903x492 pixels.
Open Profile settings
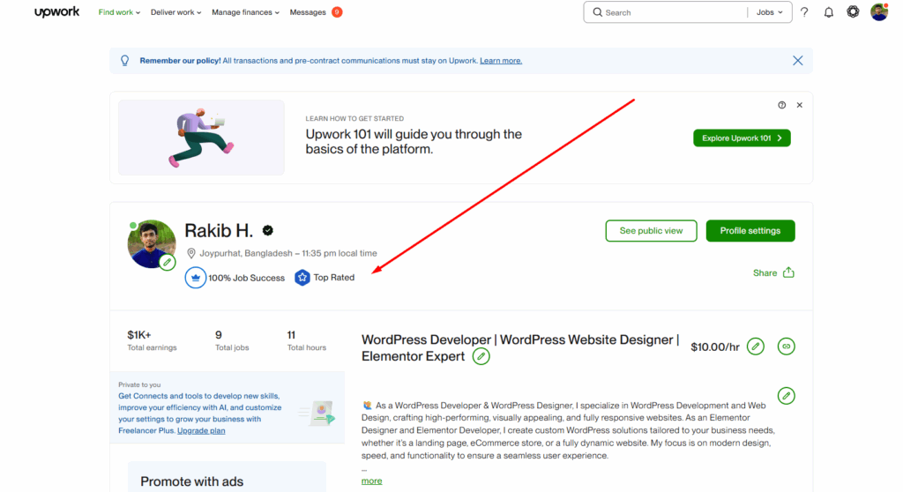(750, 231)
